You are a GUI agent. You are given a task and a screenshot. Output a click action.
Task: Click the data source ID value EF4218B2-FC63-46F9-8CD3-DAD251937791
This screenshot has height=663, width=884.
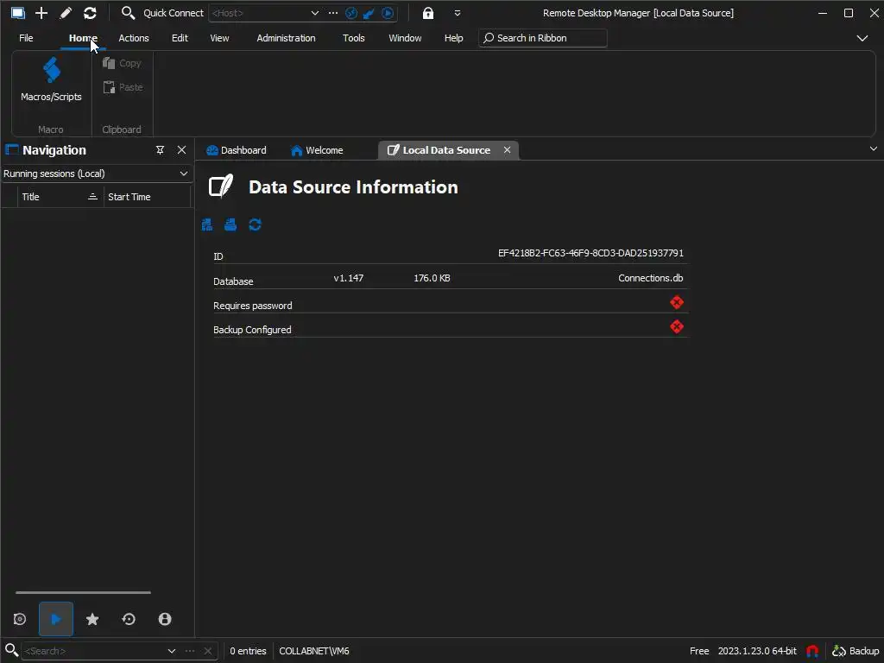pyautogui.click(x=590, y=253)
